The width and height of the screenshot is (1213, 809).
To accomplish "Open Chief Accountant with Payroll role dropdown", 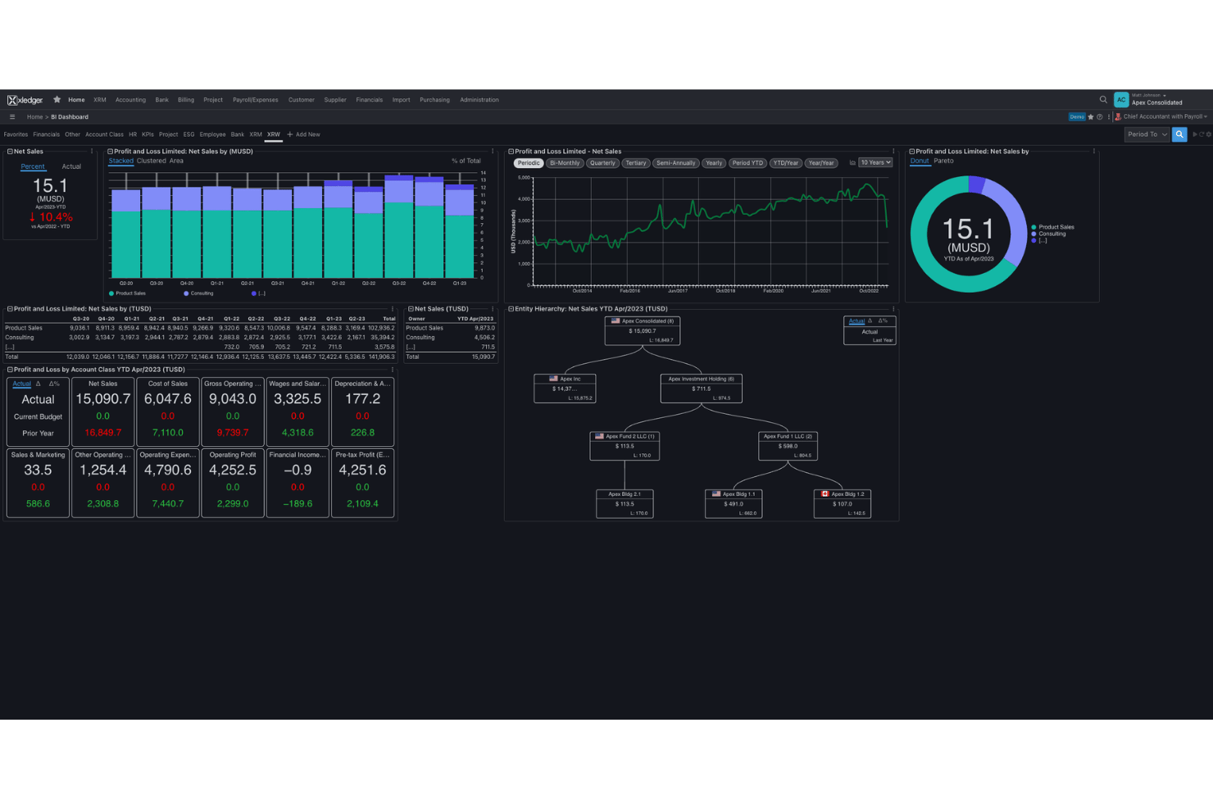I will (1165, 117).
